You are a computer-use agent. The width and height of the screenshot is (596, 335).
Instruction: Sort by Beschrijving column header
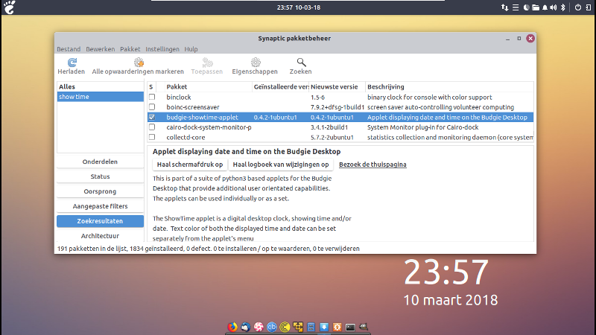point(449,86)
